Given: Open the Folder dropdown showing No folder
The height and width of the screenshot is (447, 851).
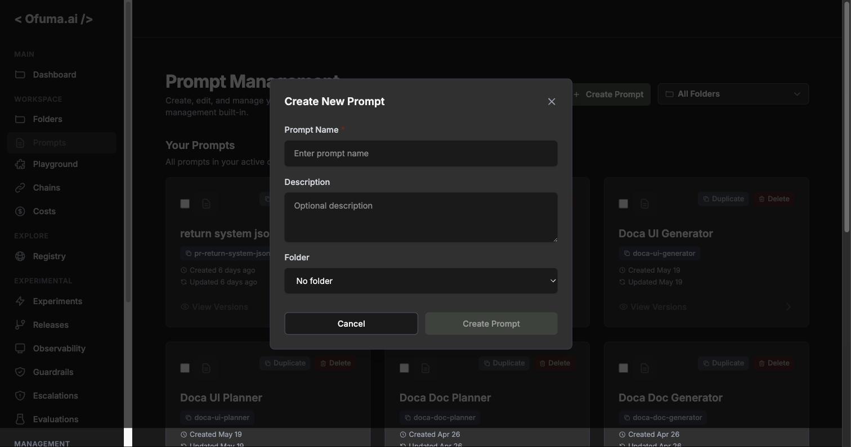Looking at the screenshot, I should [x=421, y=281].
